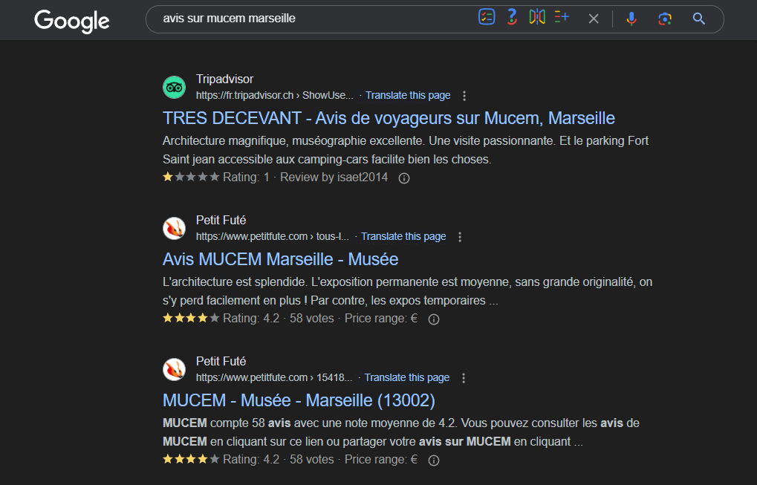The height and width of the screenshot is (485, 757).
Task: Click info icon beside Review by isaet2014
Action: point(404,178)
